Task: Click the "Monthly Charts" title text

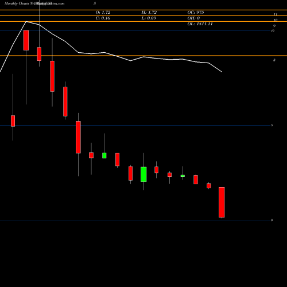Action: point(17,3)
